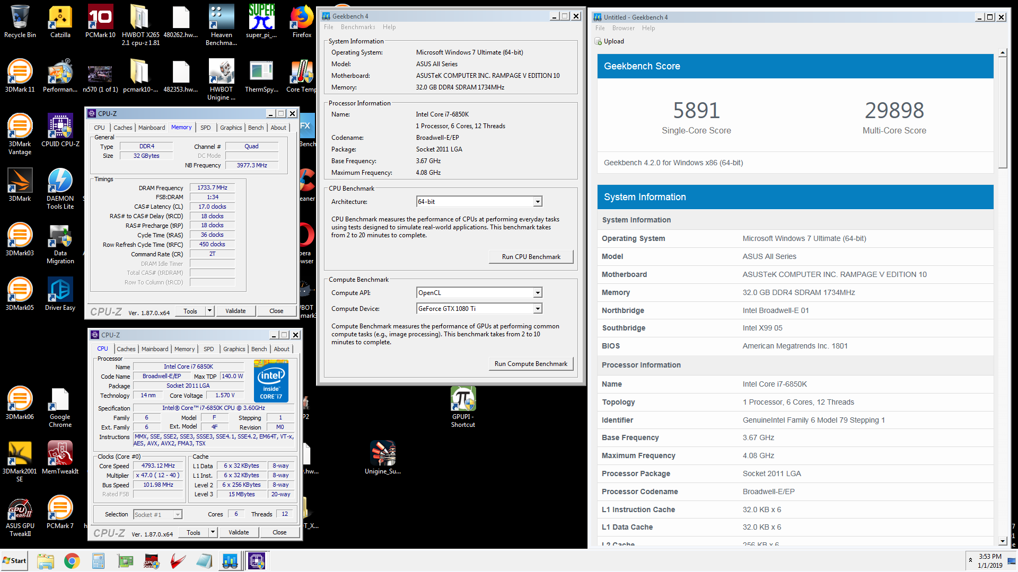Click Validate in Memory CPU-Z window
1018x572 pixels.
coord(235,311)
